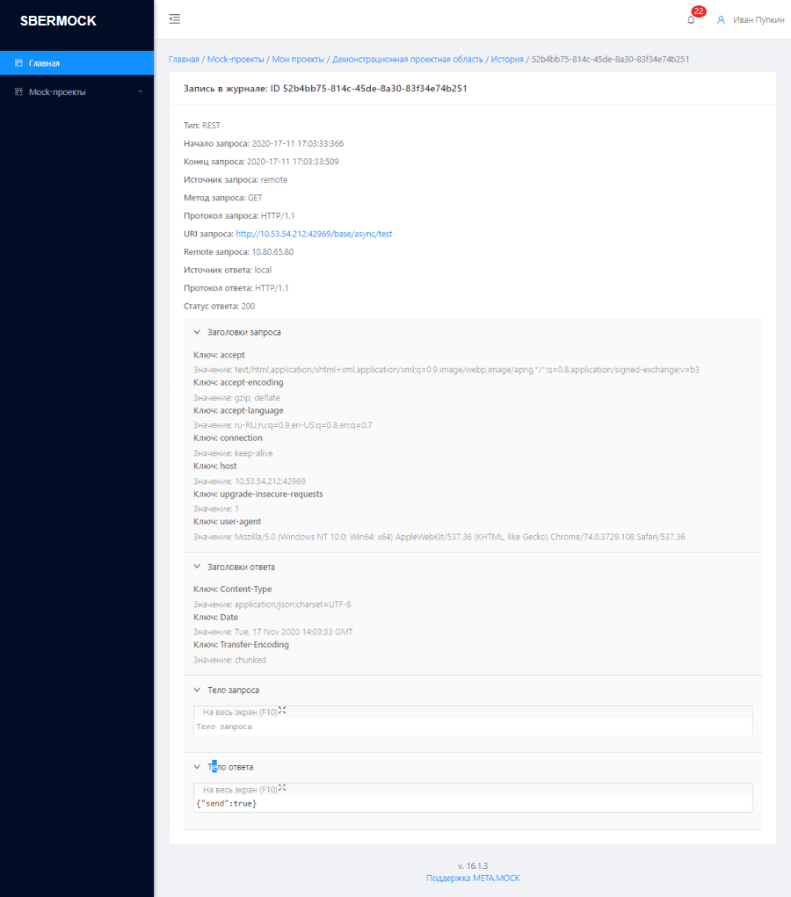791x897 pixels.
Task: Expand the Mock-проекты sidebar submenu arrow
Action: [140, 91]
